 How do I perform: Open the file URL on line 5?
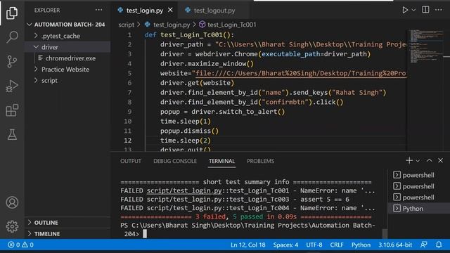point(300,73)
